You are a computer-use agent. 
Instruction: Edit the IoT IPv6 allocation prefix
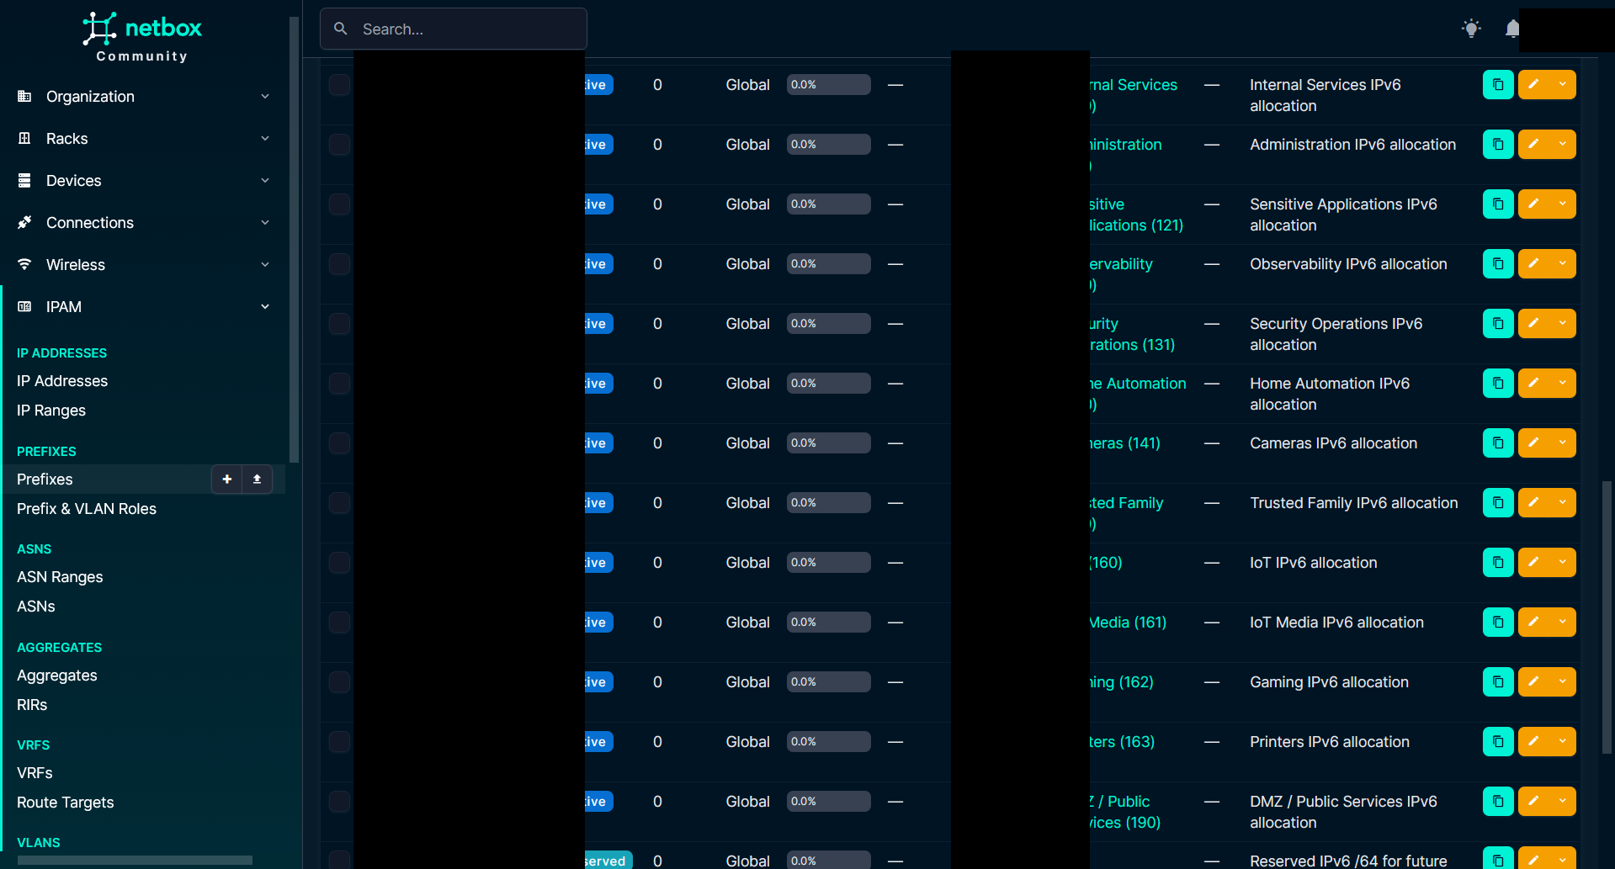[x=1533, y=562]
